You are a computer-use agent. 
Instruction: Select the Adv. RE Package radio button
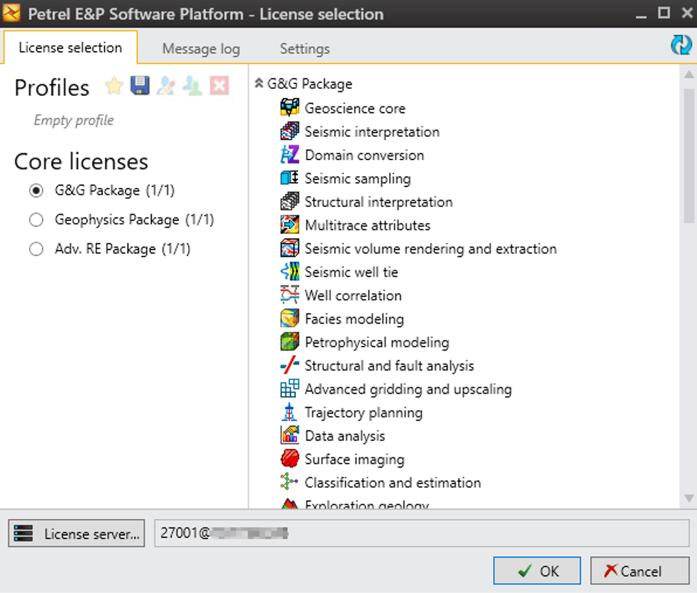(x=37, y=249)
